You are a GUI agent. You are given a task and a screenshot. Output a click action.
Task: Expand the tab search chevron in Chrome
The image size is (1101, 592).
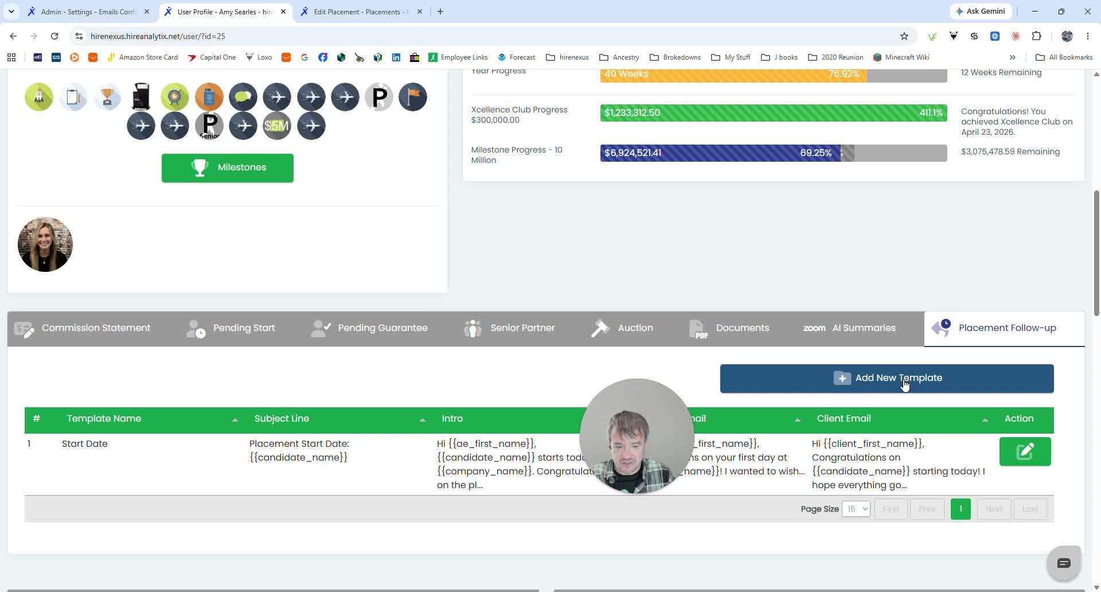click(x=11, y=11)
